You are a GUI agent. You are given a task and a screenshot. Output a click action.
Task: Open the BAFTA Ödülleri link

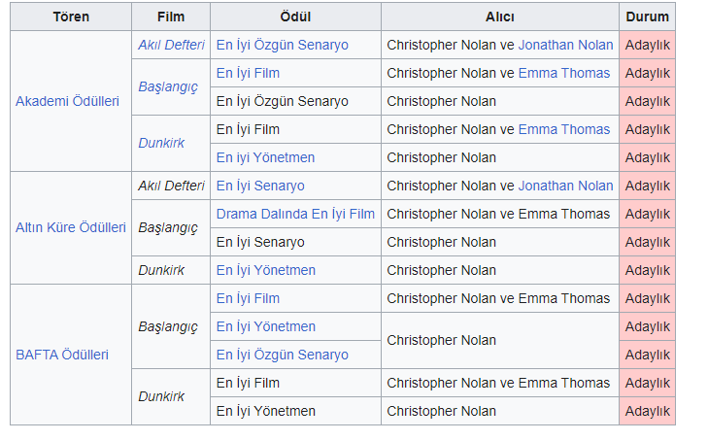[62, 355]
